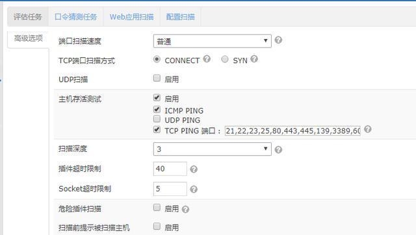Screen dimensions: 416x235
Task: Uncheck the ICMP PING checkbox
Action: [x=157, y=110]
